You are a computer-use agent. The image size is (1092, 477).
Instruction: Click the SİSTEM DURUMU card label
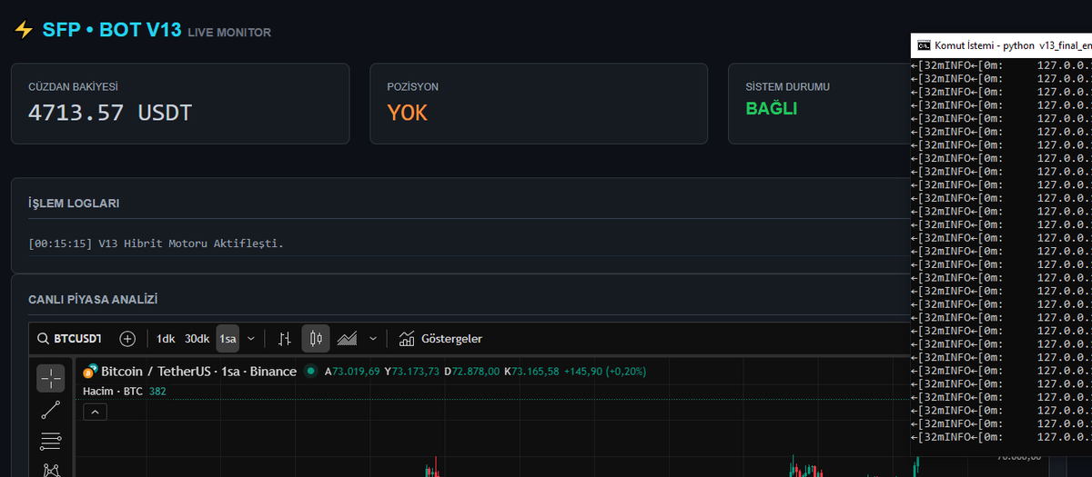pos(788,87)
